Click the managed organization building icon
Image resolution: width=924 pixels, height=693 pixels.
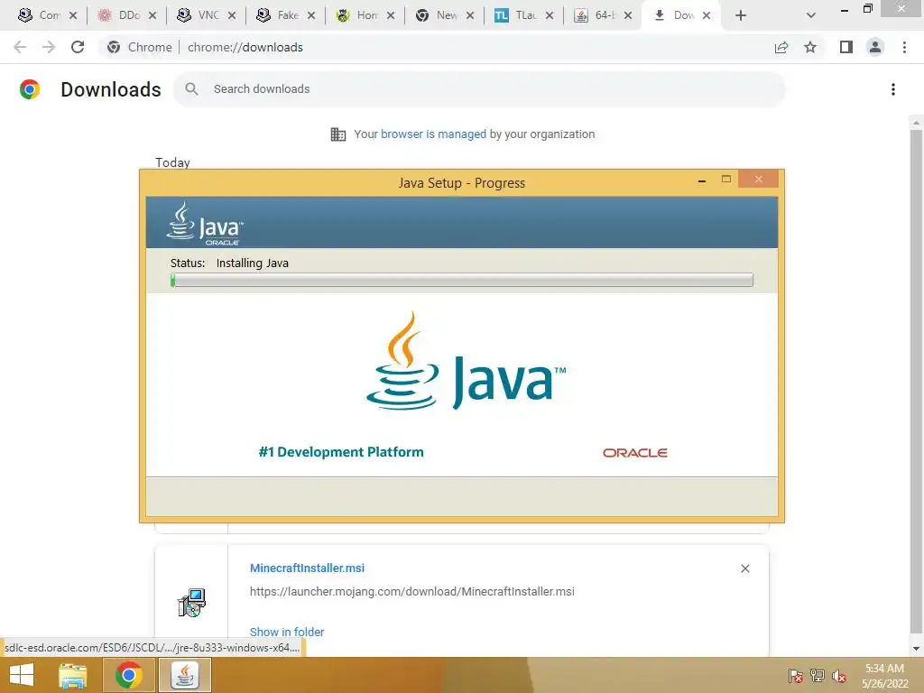coord(338,134)
